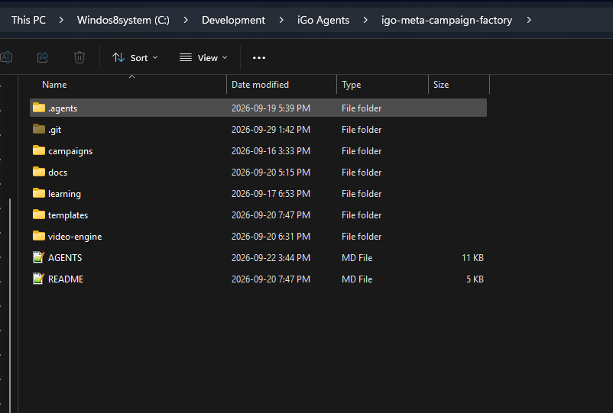Click the learning folder icon
Screen dimensions: 613x413
pyautogui.click(x=39, y=193)
